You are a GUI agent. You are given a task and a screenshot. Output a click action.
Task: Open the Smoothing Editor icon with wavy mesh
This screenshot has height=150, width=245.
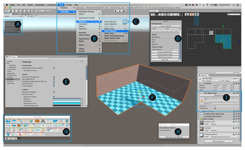coord(26,121)
